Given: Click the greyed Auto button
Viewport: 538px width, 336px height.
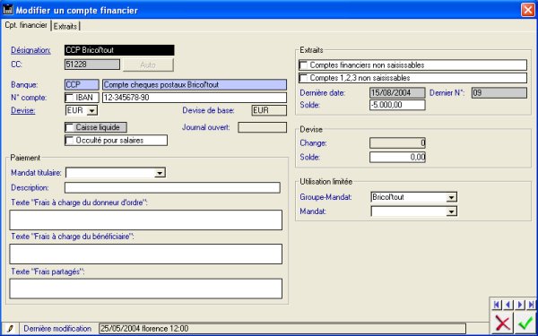Looking at the screenshot, I should (148, 65).
